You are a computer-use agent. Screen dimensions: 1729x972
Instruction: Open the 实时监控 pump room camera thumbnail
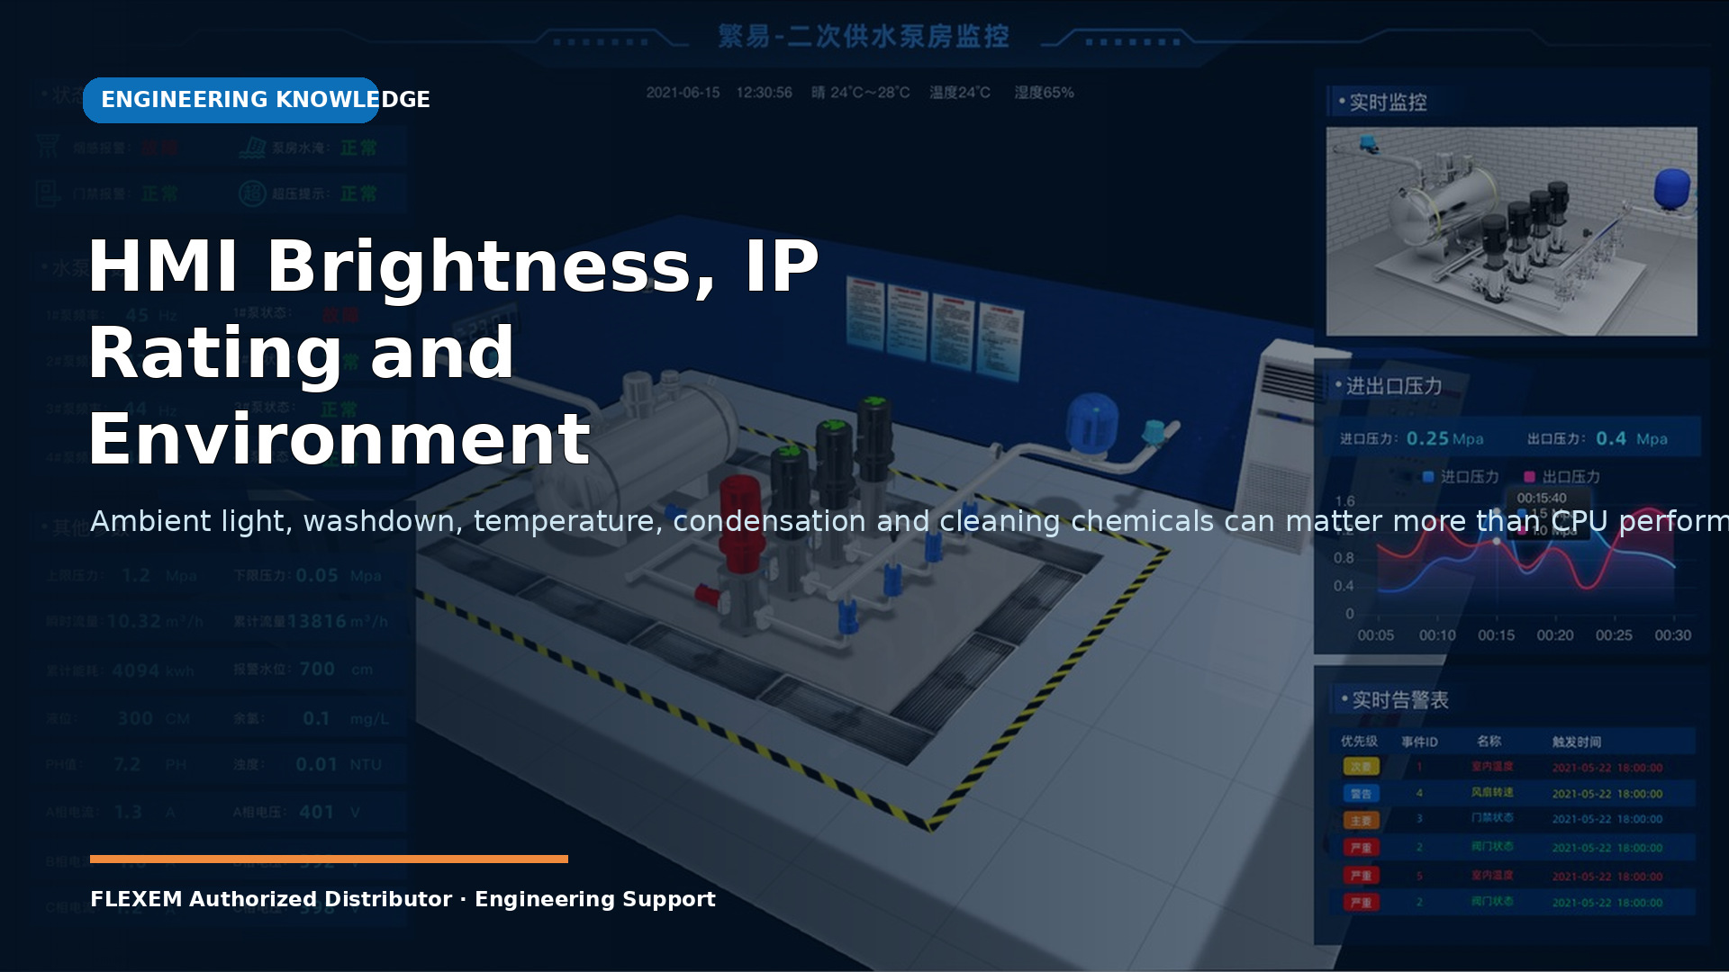[1511, 231]
